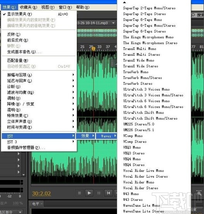Screen dimensions: 204x214
Task: Click the orange playhead marker on the timeline
Action: (93, 49)
